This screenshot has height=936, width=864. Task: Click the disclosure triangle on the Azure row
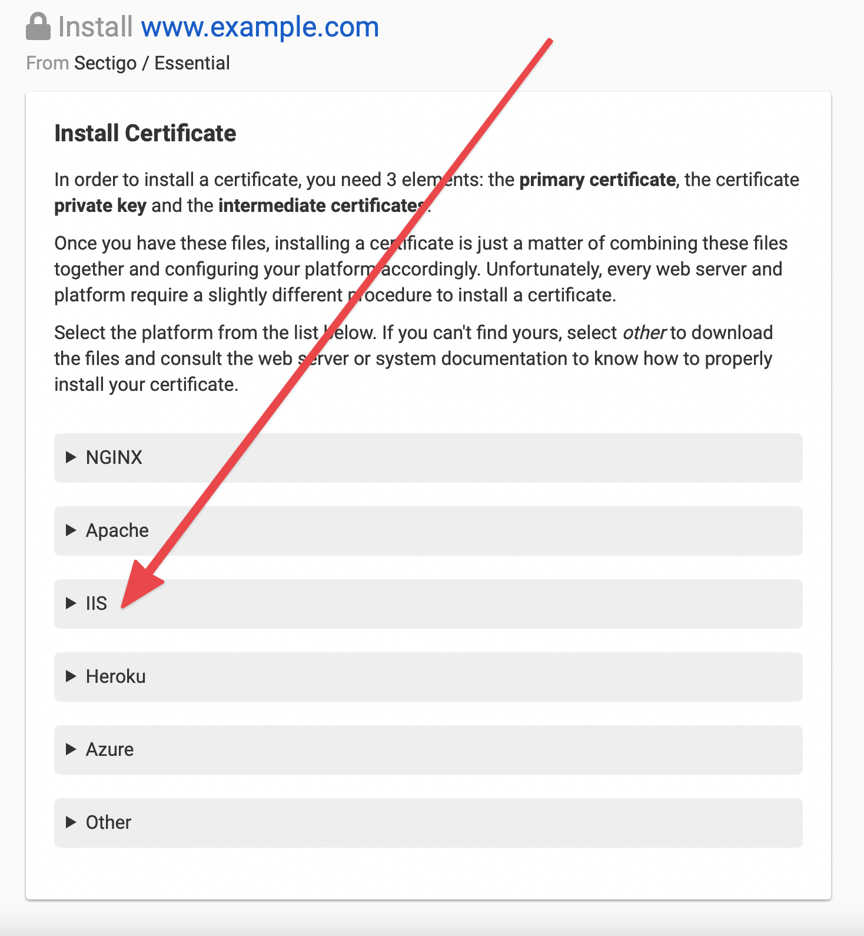71,749
